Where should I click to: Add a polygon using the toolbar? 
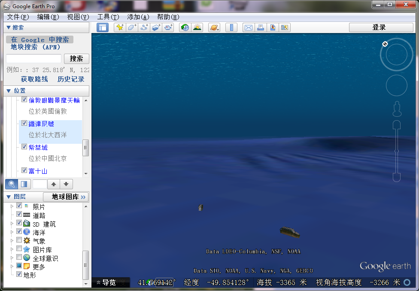point(132,27)
